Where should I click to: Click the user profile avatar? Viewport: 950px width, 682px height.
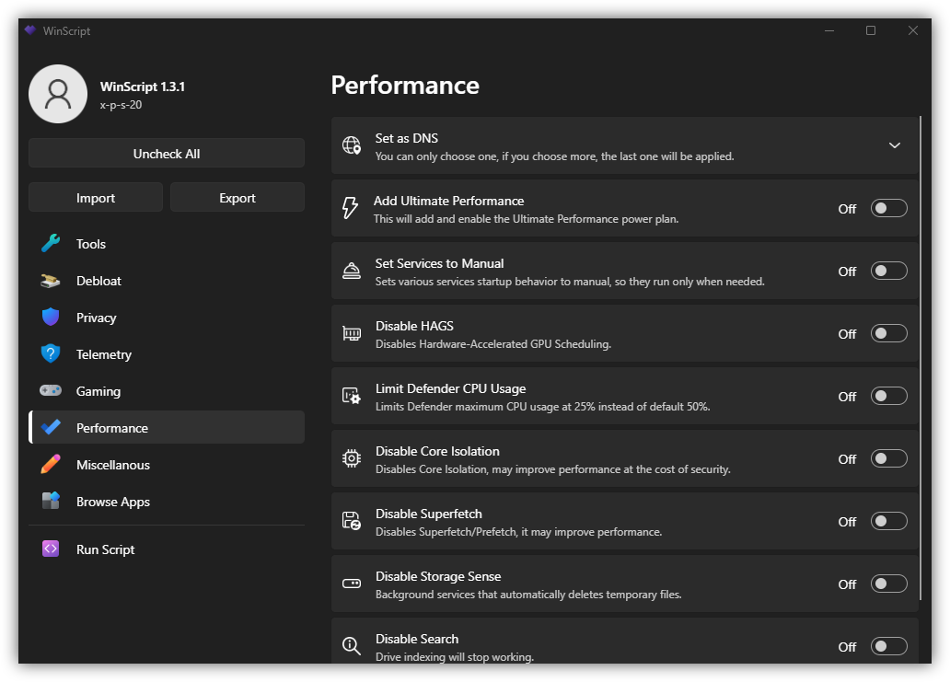pyautogui.click(x=58, y=95)
